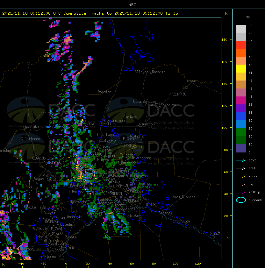Click the orange 57–60 dBZ legend swatch
The height and width of the screenshot is (268, 265).
coord(241,53)
